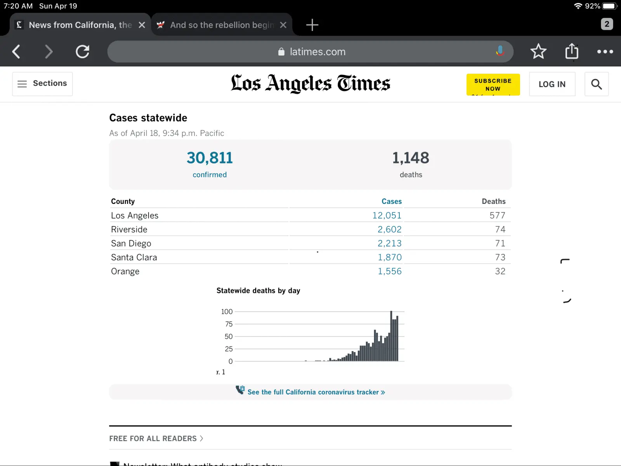Focus the latimes.com address bar
This screenshot has width=621, height=466.
coord(310,52)
